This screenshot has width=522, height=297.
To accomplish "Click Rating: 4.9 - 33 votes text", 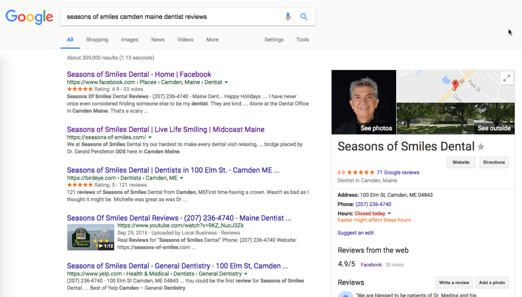I will pyautogui.click(x=118, y=89).
